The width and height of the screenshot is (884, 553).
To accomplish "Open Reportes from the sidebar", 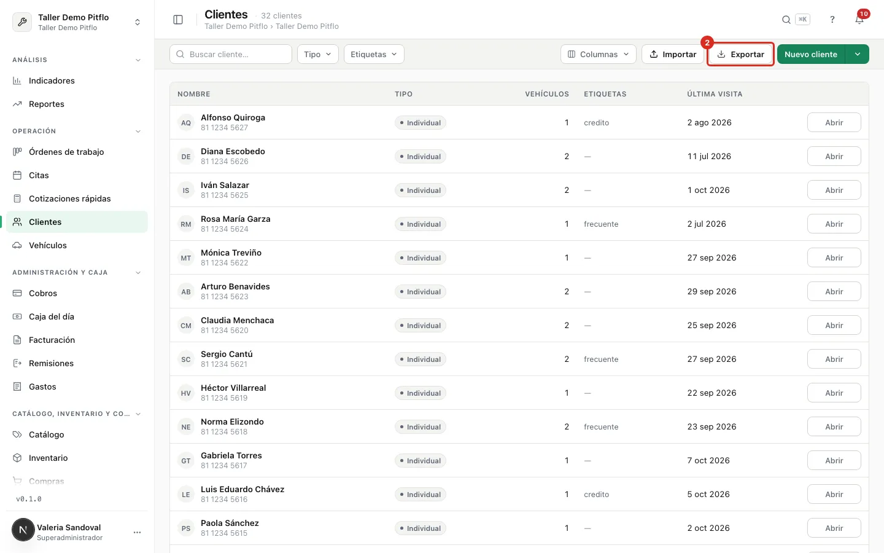I will pyautogui.click(x=77, y=104).
